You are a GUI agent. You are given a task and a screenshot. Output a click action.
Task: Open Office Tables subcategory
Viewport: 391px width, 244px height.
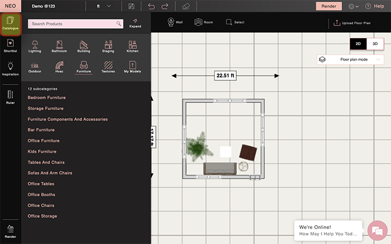(41, 184)
